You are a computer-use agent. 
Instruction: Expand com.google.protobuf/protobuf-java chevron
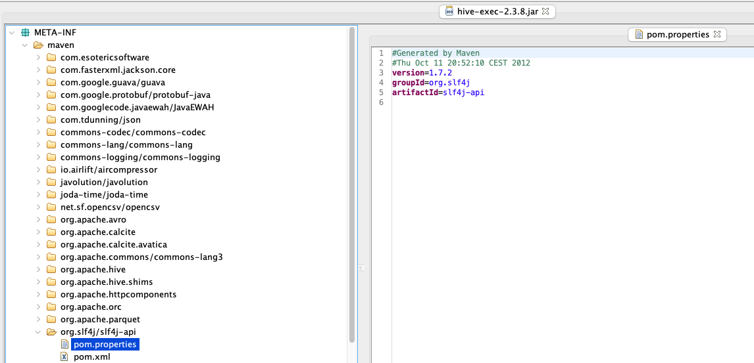(x=38, y=95)
